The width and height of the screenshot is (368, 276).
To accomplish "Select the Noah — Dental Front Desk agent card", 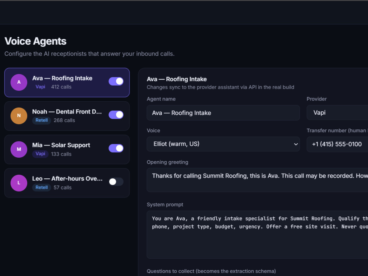I will (x=67, y=116).
